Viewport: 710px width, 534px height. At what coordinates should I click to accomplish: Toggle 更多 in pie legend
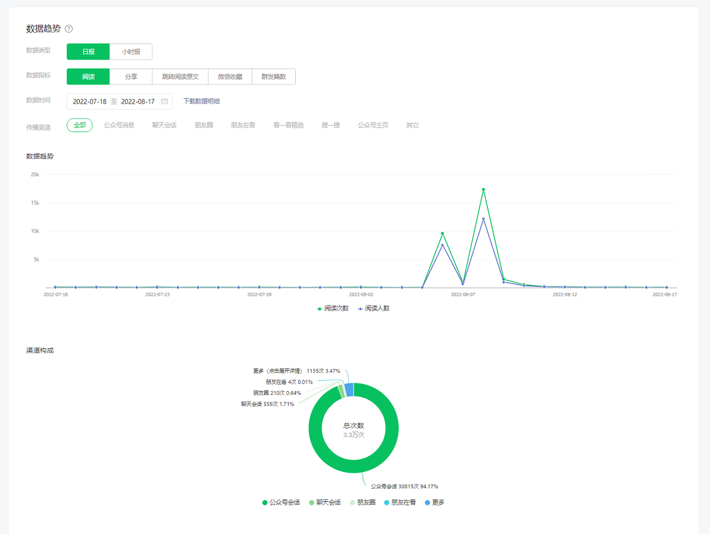coord(434,502)
